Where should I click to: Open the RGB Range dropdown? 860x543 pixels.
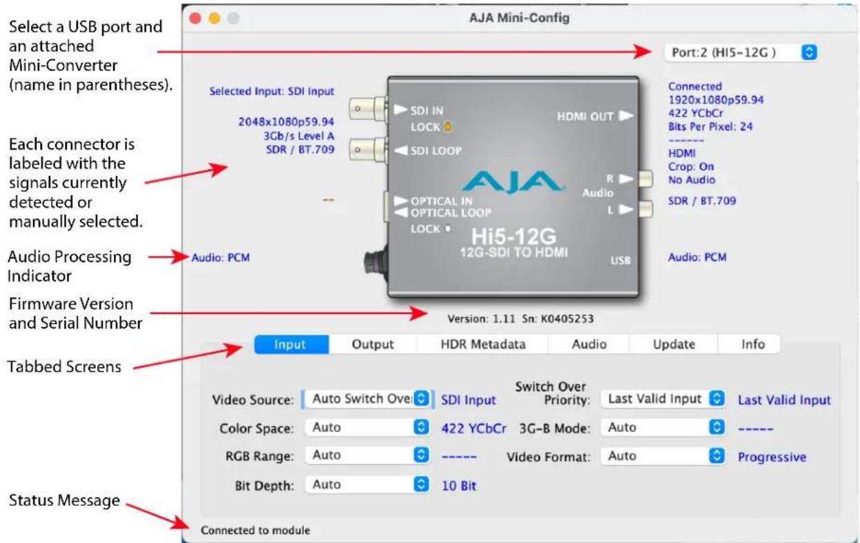click(x=367, y=455)
